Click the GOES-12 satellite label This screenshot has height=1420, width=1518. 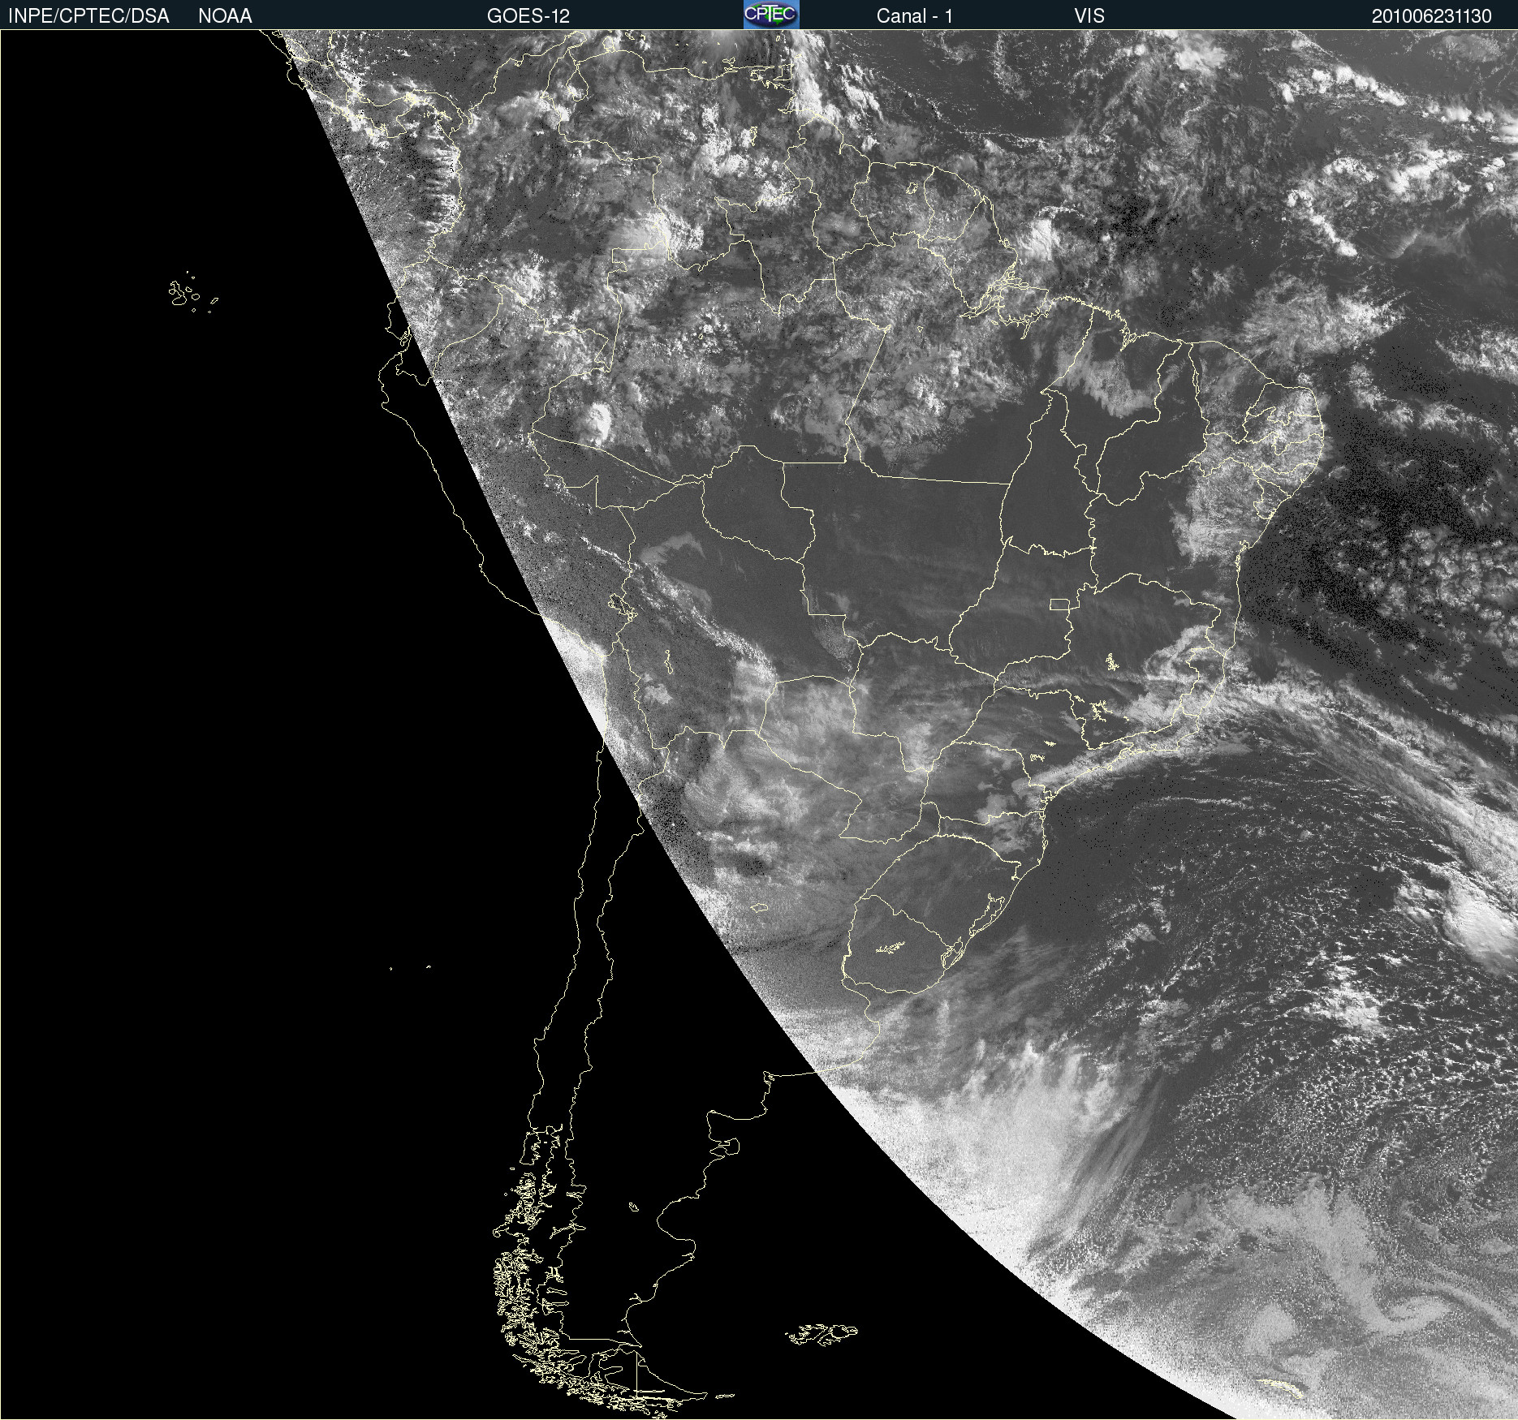click(528, 16)
